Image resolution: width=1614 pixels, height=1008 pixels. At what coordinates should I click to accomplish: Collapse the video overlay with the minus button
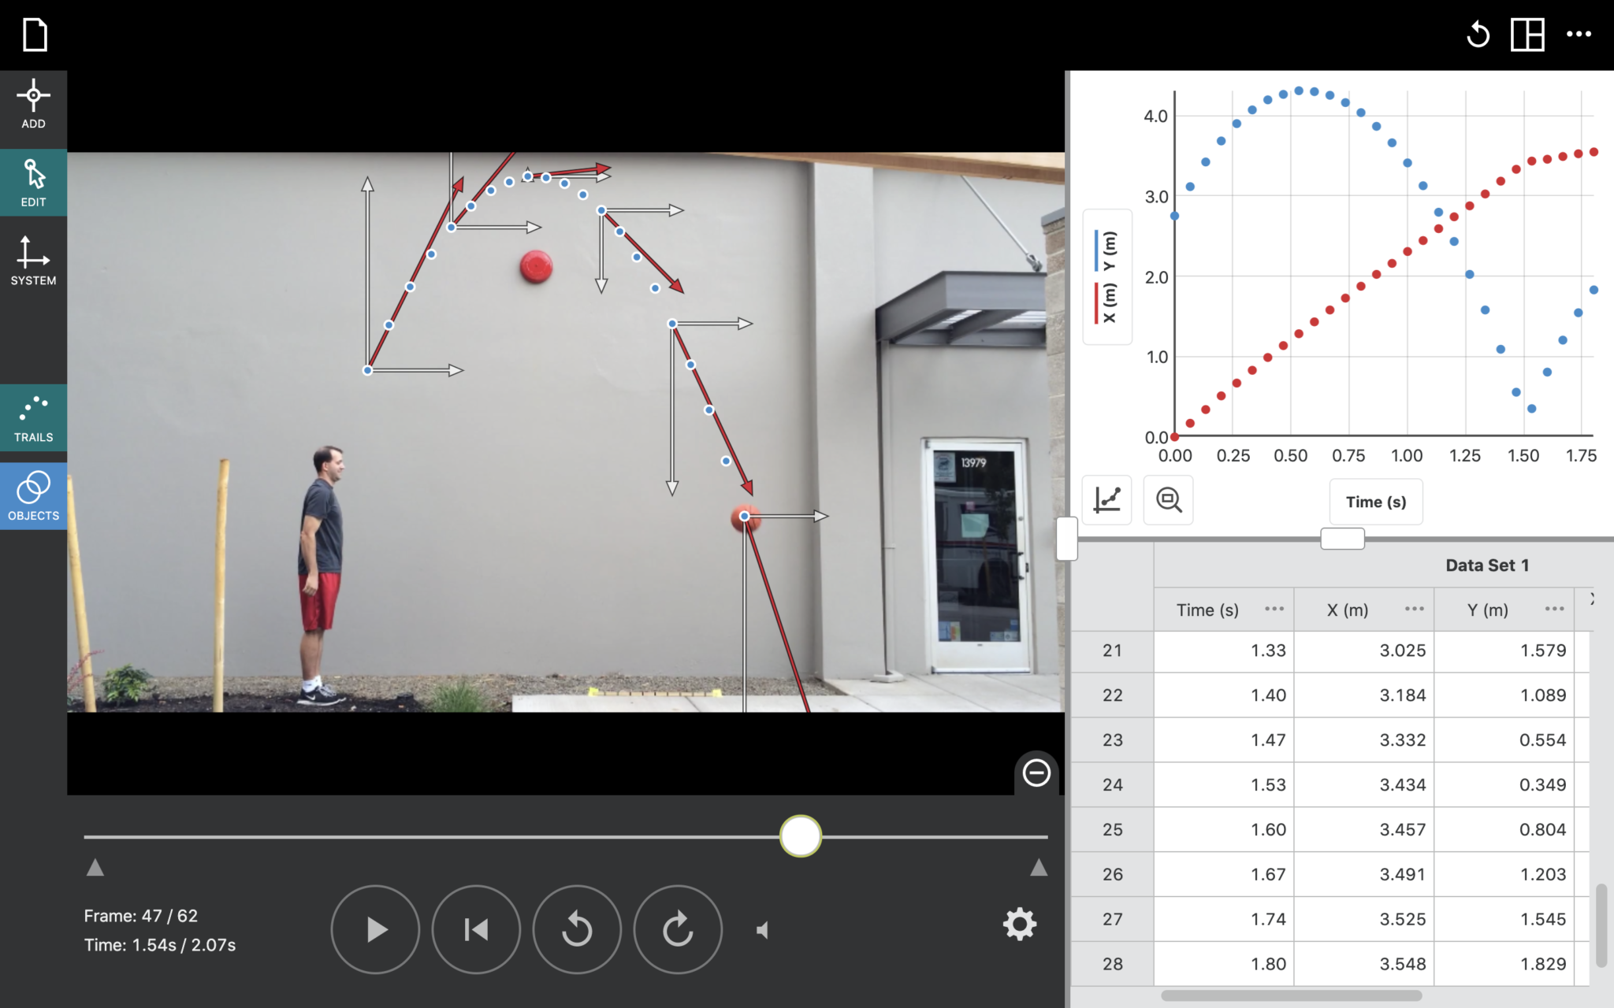pyautogui.click(x=1035, y=774)
